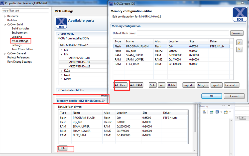Screen dimensions: 249x156
Task: Select Settings under C/C++ Build
Action: tap(16, 45)
